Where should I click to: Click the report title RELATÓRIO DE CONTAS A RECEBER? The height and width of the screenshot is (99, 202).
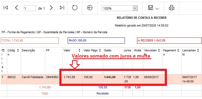tap(142, 18)
